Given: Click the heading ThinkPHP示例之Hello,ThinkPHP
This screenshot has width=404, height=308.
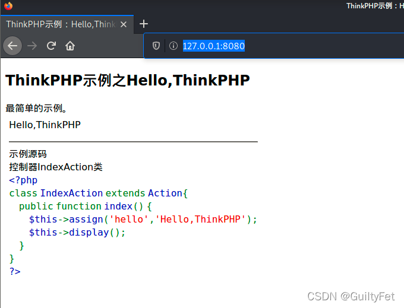Looking at the screenshot, I should (128, 80).
